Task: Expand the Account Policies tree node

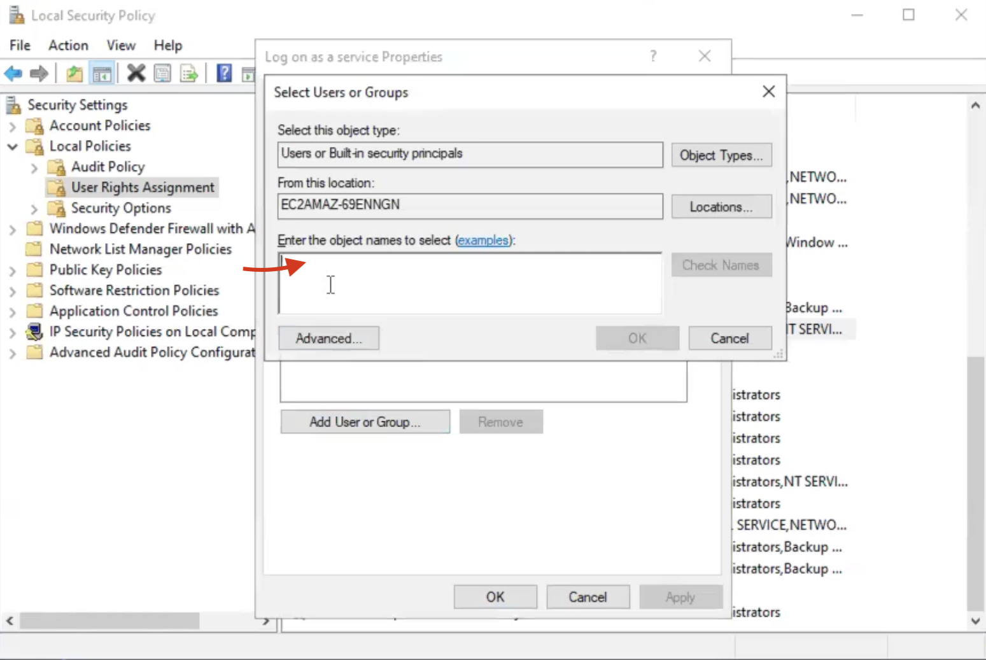Action: click(x=12, y=127)
